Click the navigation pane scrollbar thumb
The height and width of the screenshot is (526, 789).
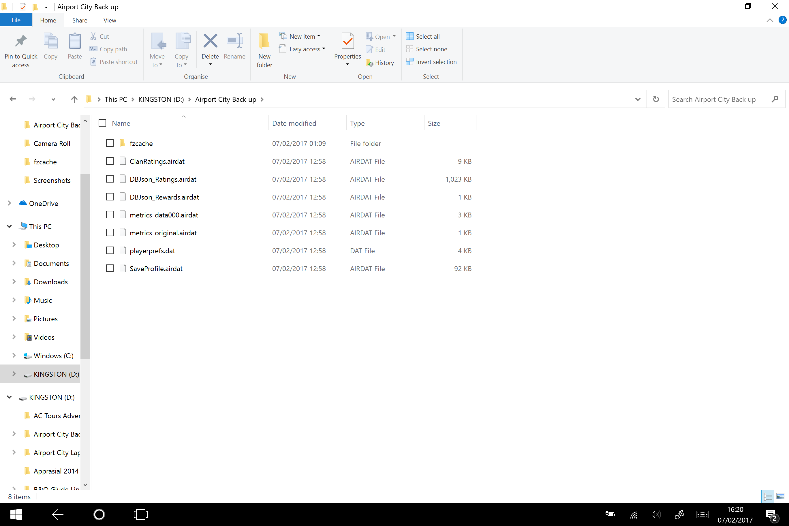coord(85,267)
